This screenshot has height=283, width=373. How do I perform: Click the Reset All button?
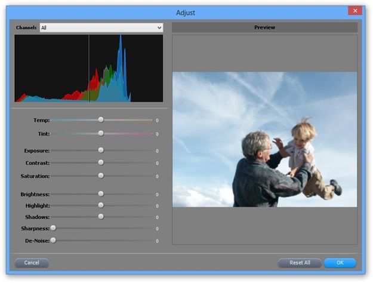300,263
